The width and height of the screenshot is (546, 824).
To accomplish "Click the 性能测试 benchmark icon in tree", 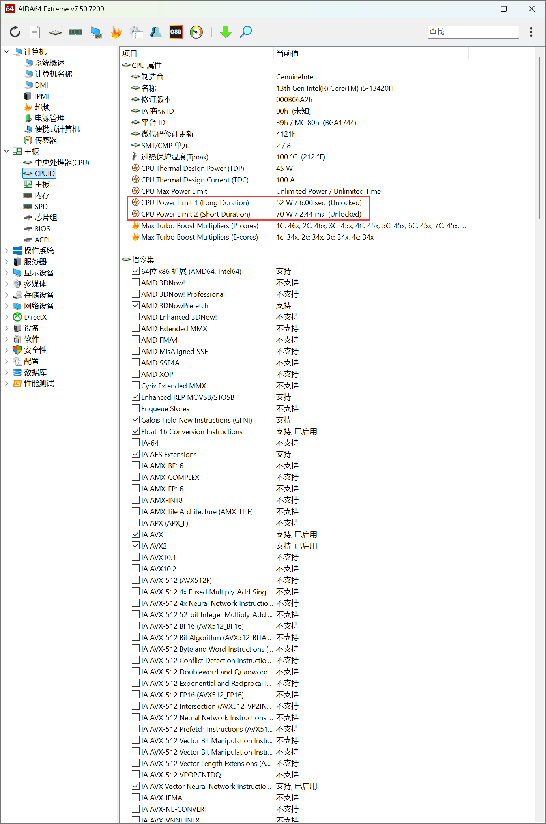I will tap(17, 383).
